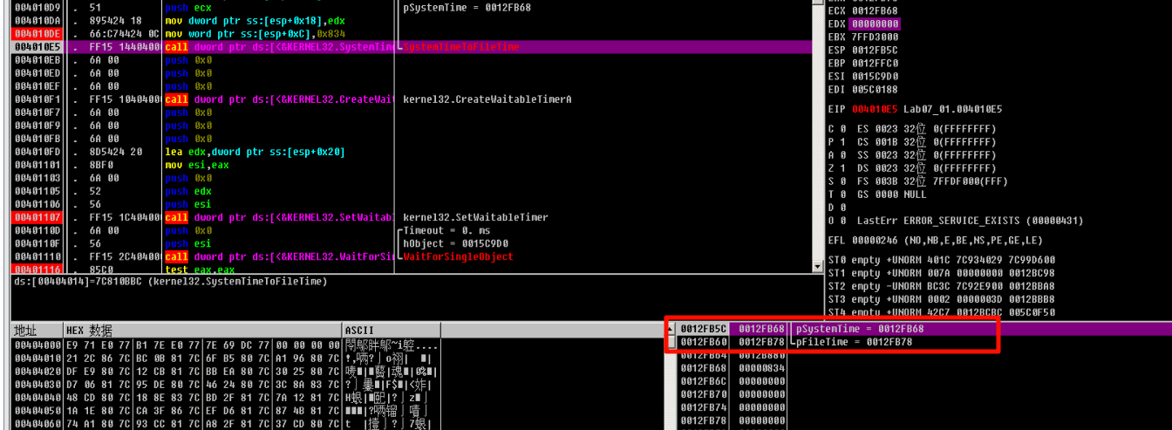Select hex dump row at address 00404010
This screenshot has width=1172, height=430.
click(x=227, y=358)
